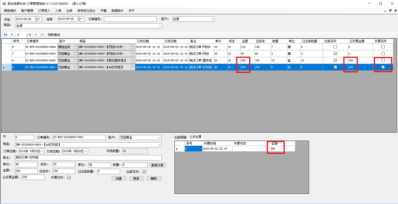Go to previous page navigation icon

[x=12, y=35]
